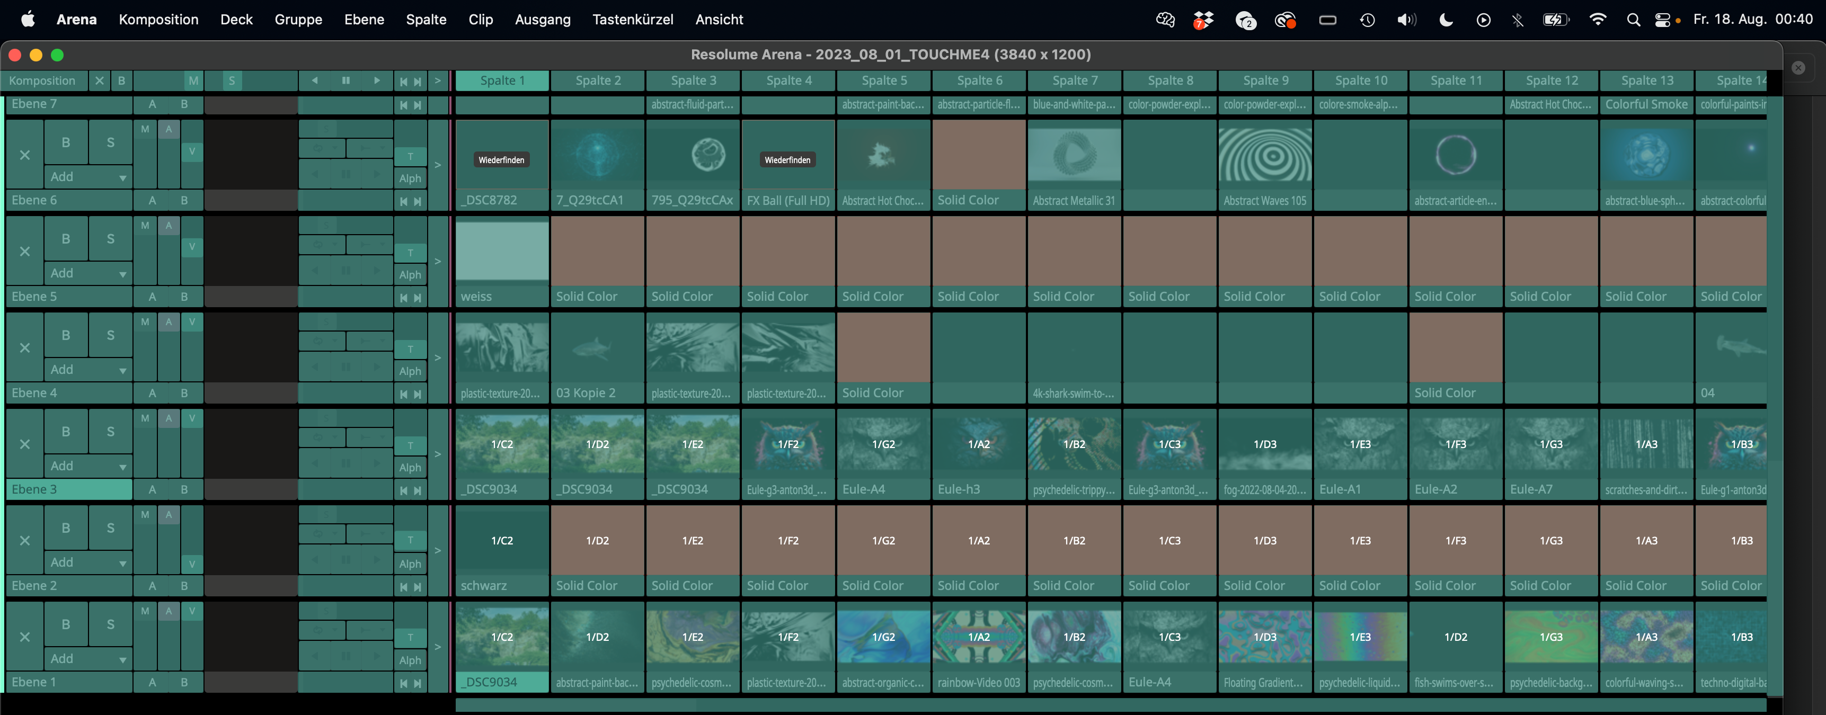The image size is (1826, 715).
Task: Toggle the composition bypass B button
Action: (x=121, y=81)
